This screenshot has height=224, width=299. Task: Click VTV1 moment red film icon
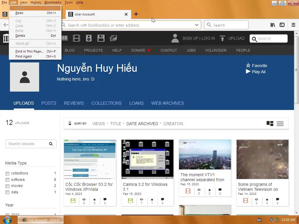[x=188, y=191]
